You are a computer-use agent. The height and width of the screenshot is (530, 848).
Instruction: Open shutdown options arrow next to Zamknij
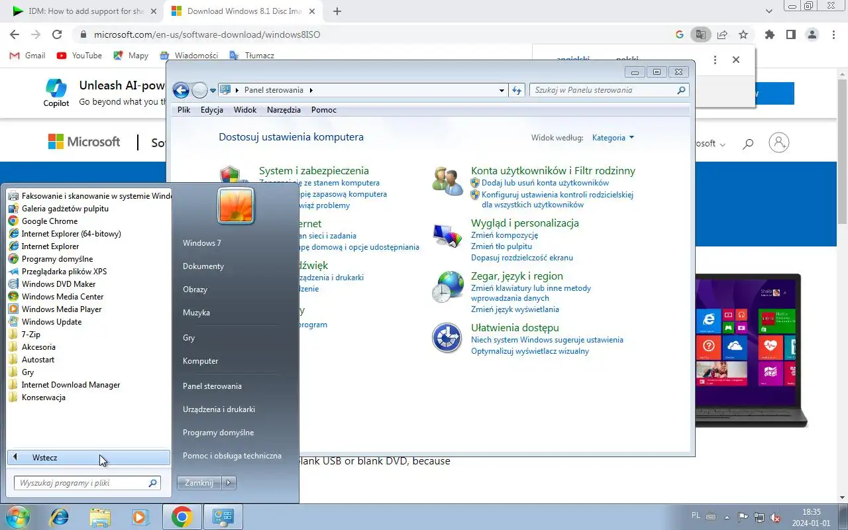point(229,483)
